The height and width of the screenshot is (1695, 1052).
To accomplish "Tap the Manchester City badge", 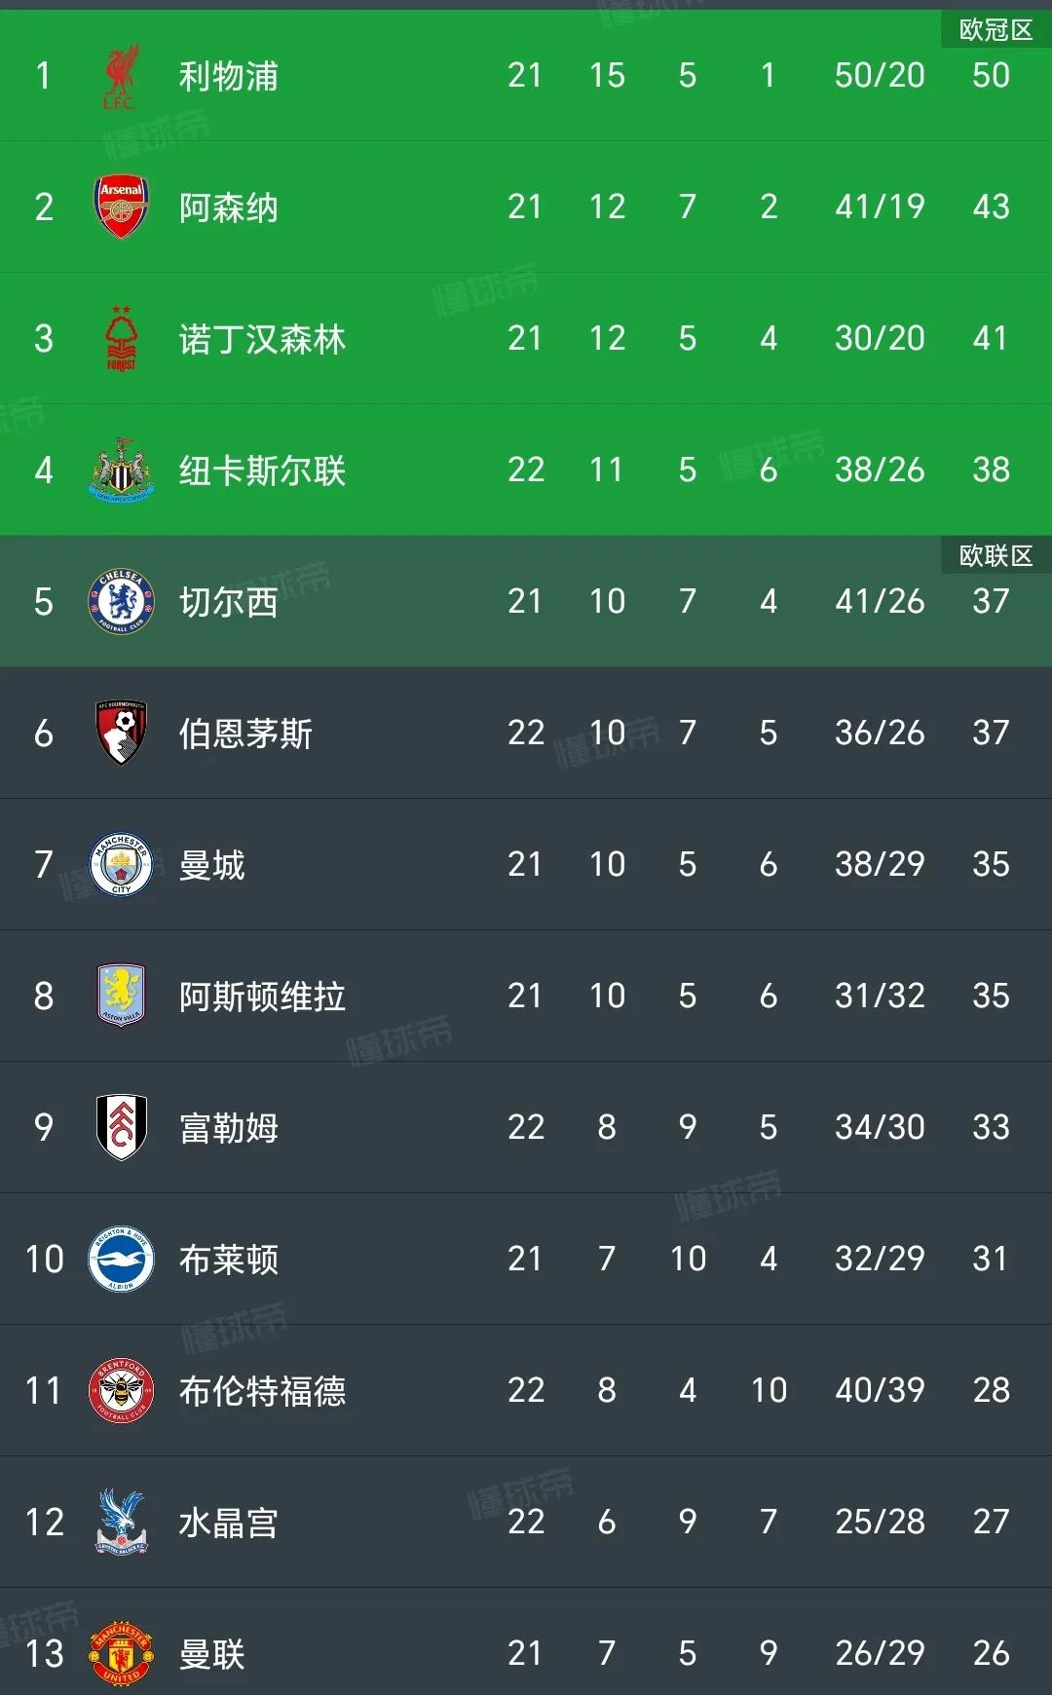I will click(121, 864).
